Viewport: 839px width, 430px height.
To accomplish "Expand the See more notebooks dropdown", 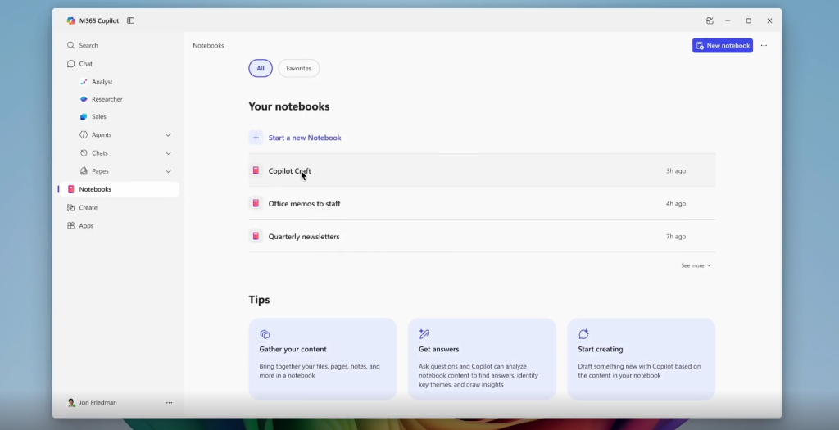I will (x=696, y=265).
